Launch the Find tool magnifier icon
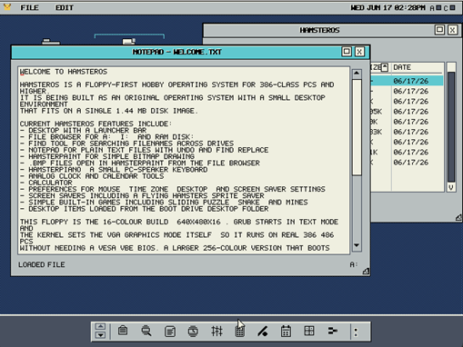Viewport: 463px width, 347px height. click(146, 331)
